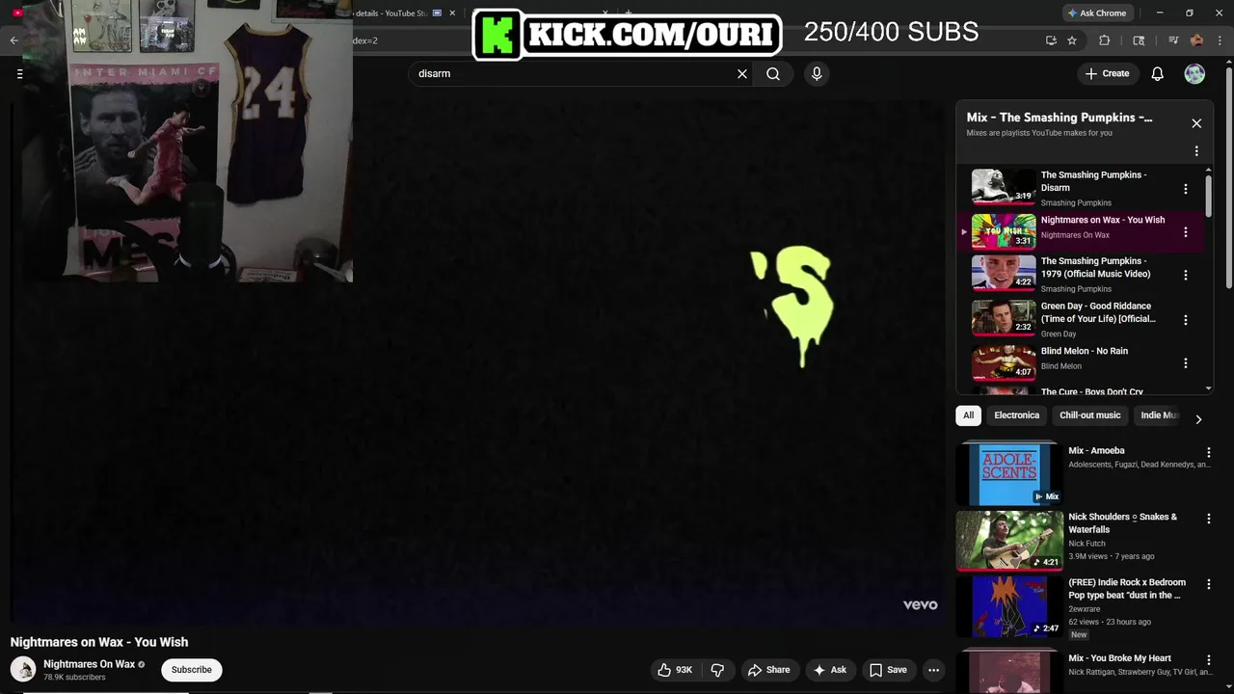Open Chrome extensions puzzle icon
This screenshot has height=694, width=1234.
pyautogui.click(x=1105, y=40)
